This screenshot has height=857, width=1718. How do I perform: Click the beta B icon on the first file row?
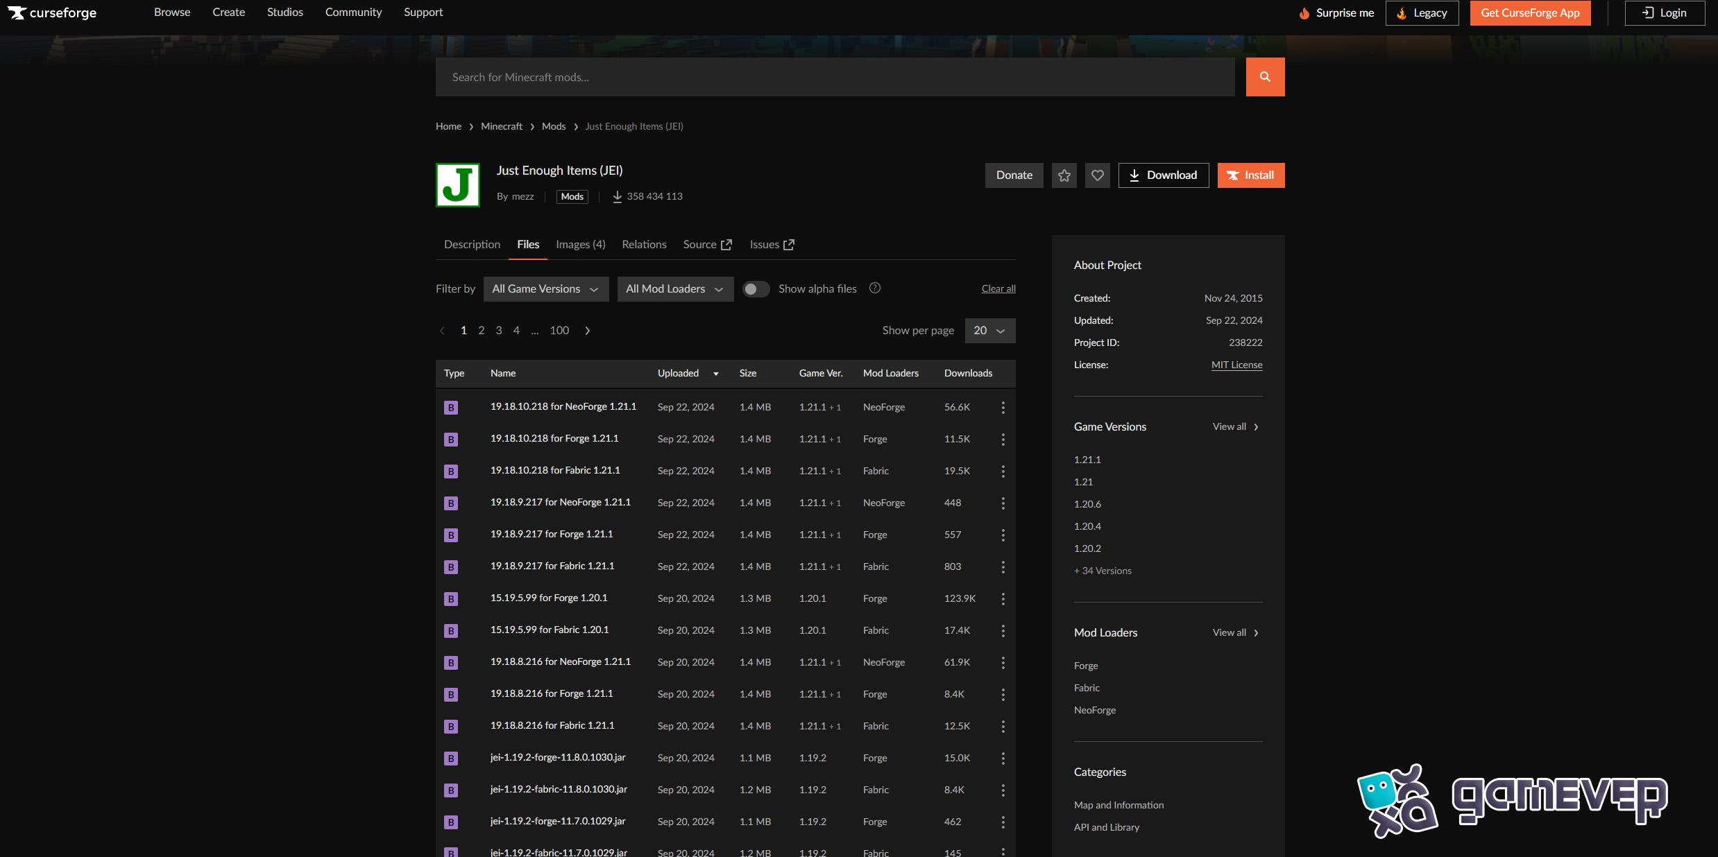(x=451, y=407)
